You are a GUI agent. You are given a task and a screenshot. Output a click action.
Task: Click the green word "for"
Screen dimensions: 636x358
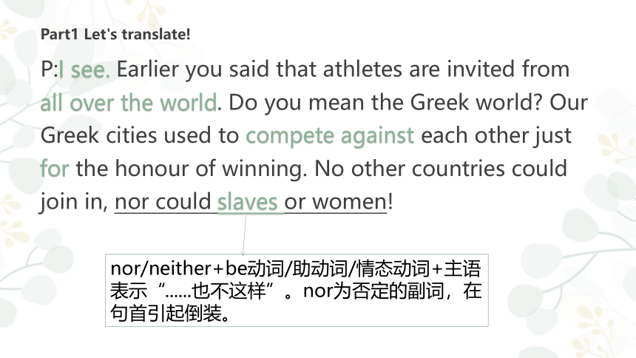click(x=54, y=168)
